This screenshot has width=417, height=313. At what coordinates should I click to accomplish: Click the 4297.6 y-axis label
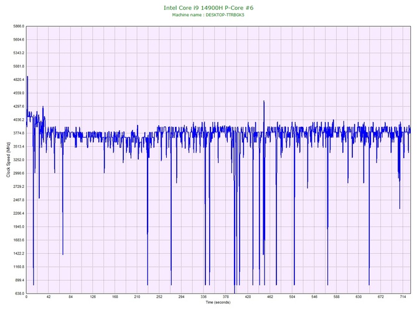pos(19,106)
